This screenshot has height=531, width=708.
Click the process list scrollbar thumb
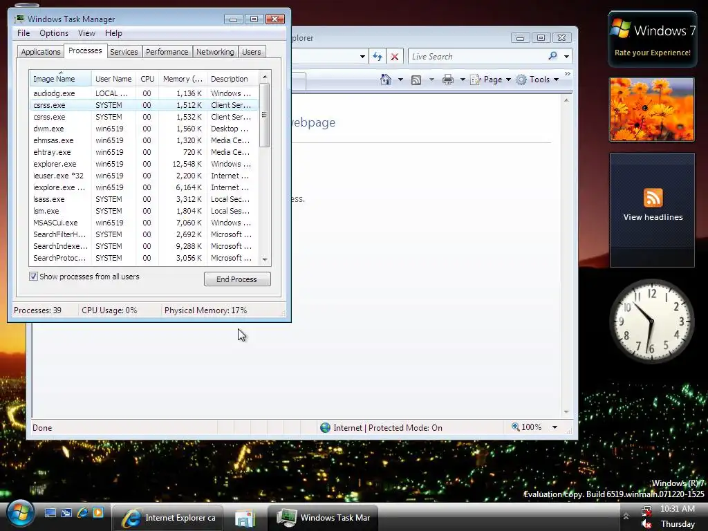tap(265, 115)
